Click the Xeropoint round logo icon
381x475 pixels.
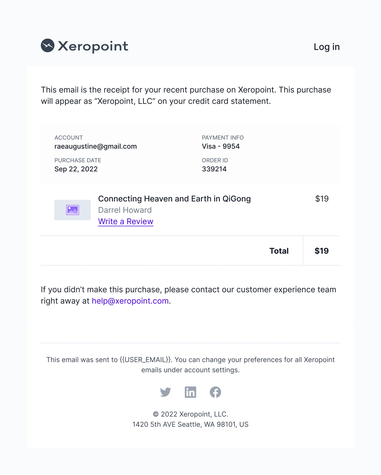(x=48, y=45)
